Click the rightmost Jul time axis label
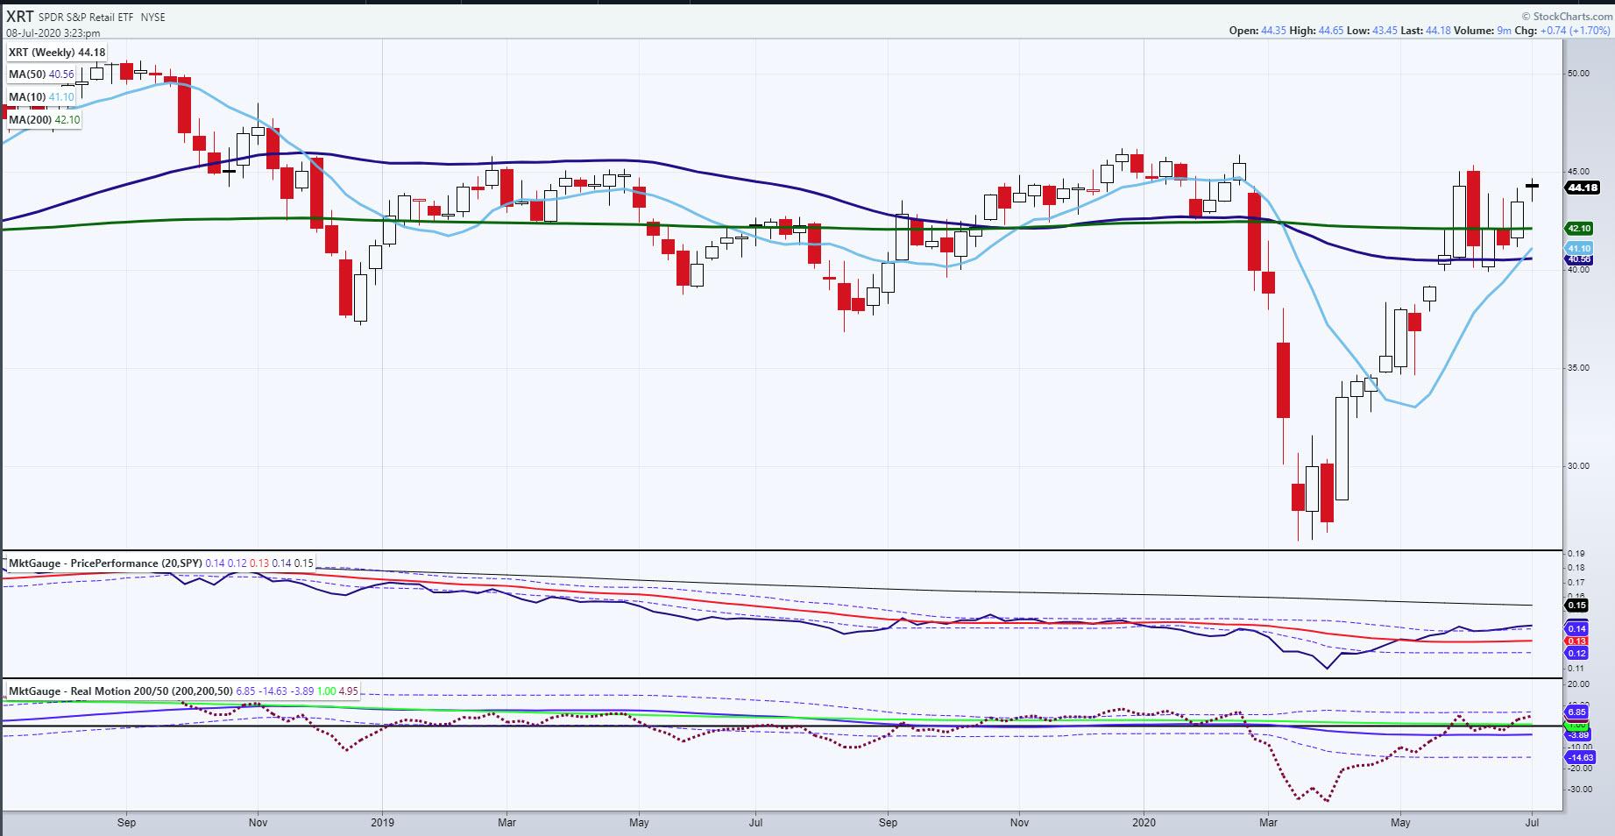The image size is (1615, 836). 1534,823
